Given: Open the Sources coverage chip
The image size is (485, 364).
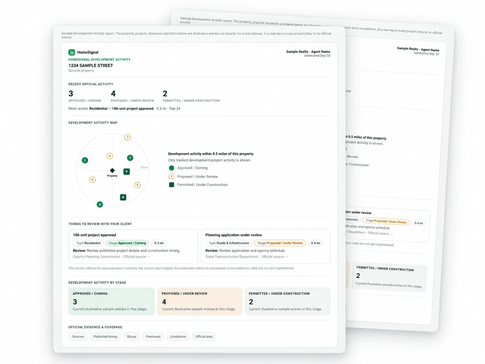Looking at the screenshot, I should point(78,337).
